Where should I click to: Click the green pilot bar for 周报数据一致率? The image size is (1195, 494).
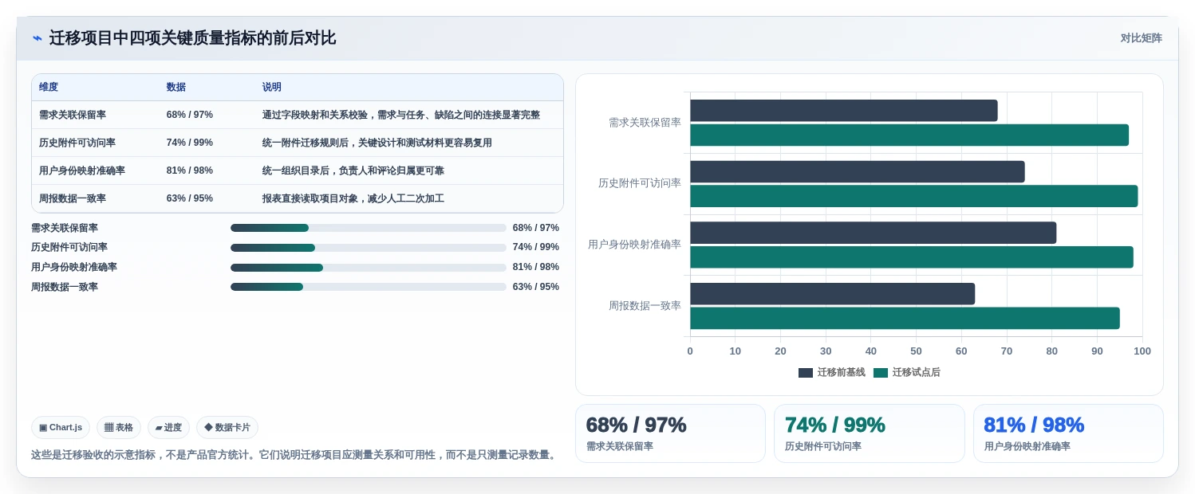tap(905, 318)
